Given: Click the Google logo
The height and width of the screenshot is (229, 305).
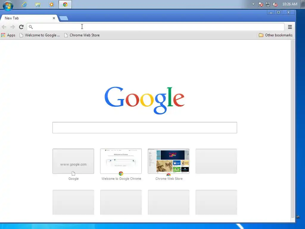Looking at the screenshot, I should [x=144, y=100].
